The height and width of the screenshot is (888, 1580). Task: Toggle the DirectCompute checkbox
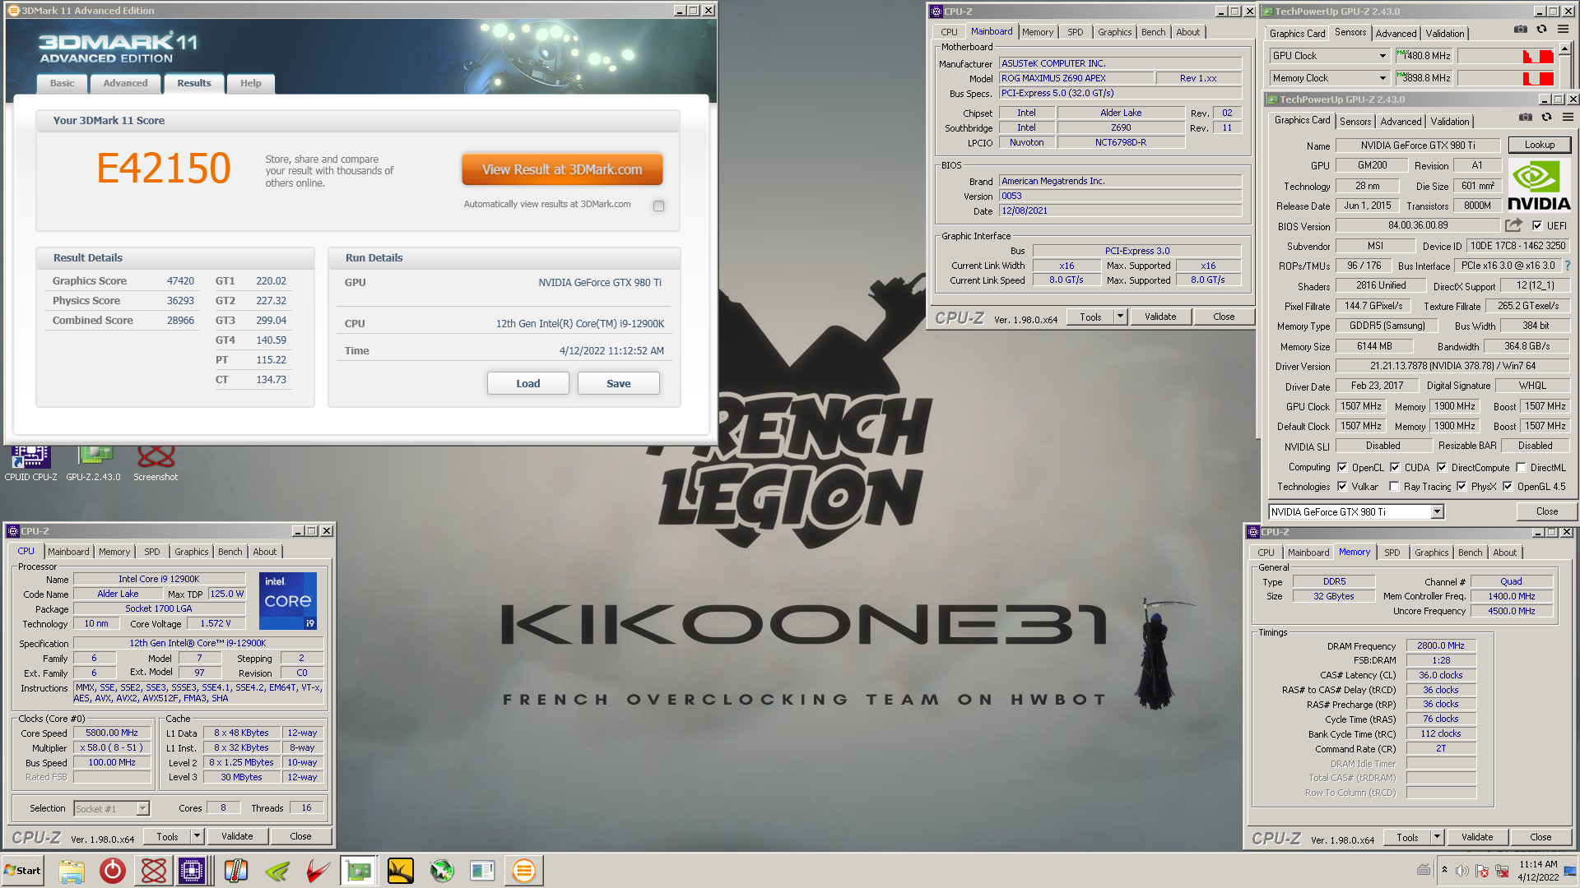(x=1442, y=467)
